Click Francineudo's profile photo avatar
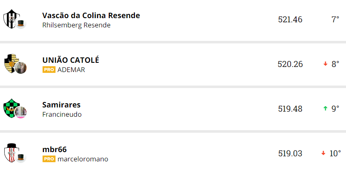This screenshot has height=174, width=346. [21, 112]
